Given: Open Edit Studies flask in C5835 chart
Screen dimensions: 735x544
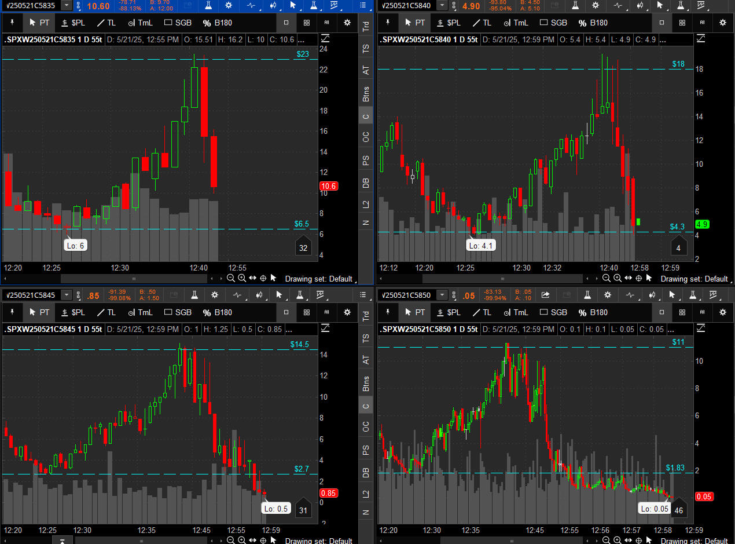Looking at the screenshot, I should coord(208,5).
